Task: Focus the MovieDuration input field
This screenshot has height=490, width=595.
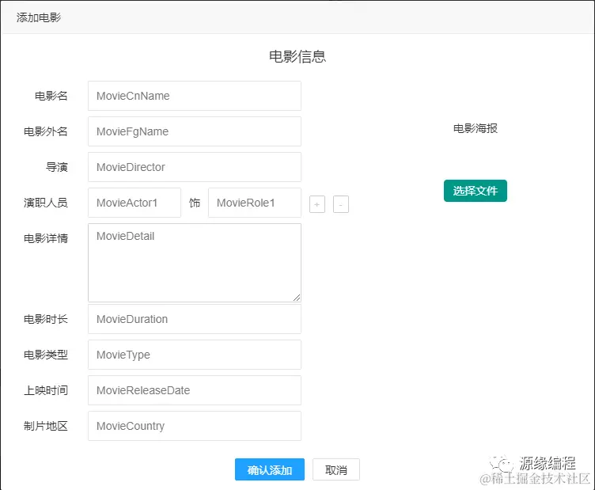Action: (x=195, y=319)
